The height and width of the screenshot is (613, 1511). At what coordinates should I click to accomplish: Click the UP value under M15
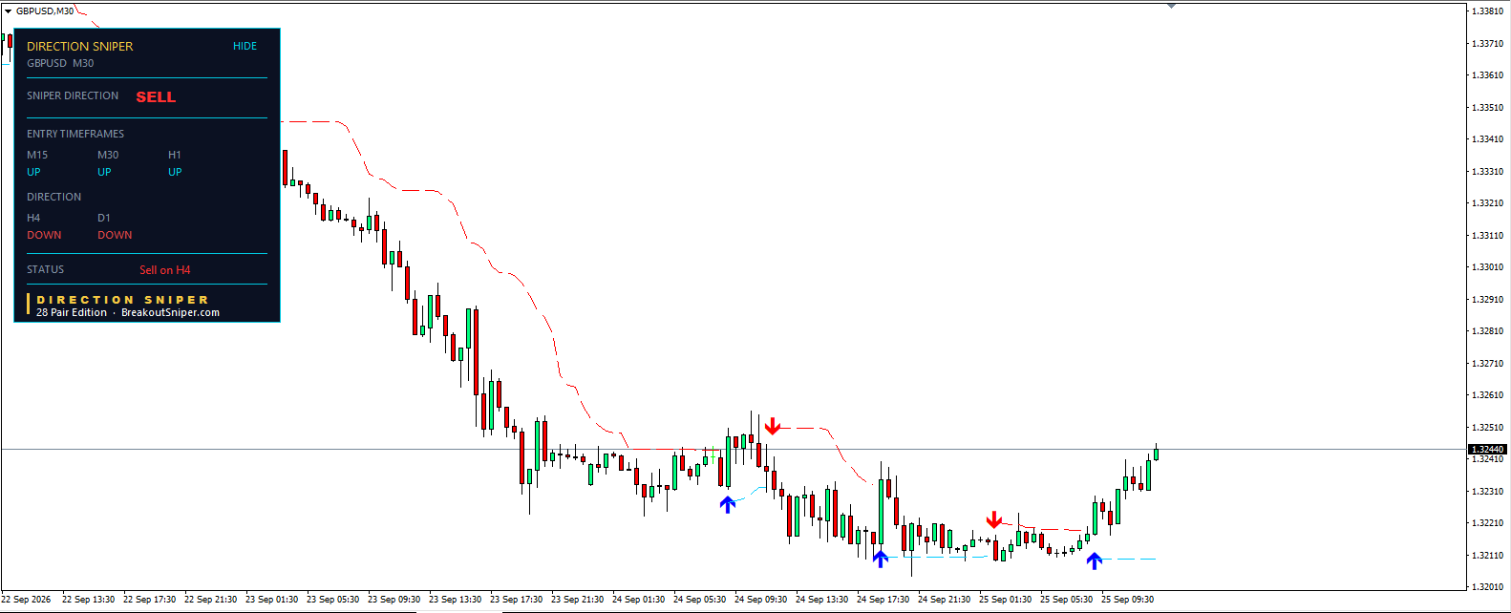pos(33,172)
